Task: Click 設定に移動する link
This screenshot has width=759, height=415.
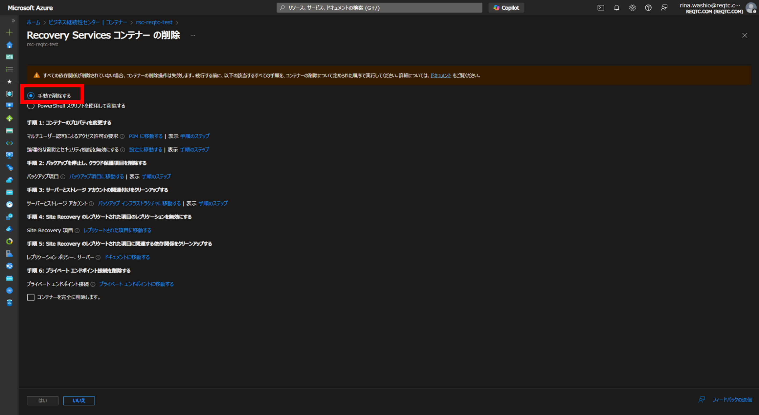Action: click(145, 150)
